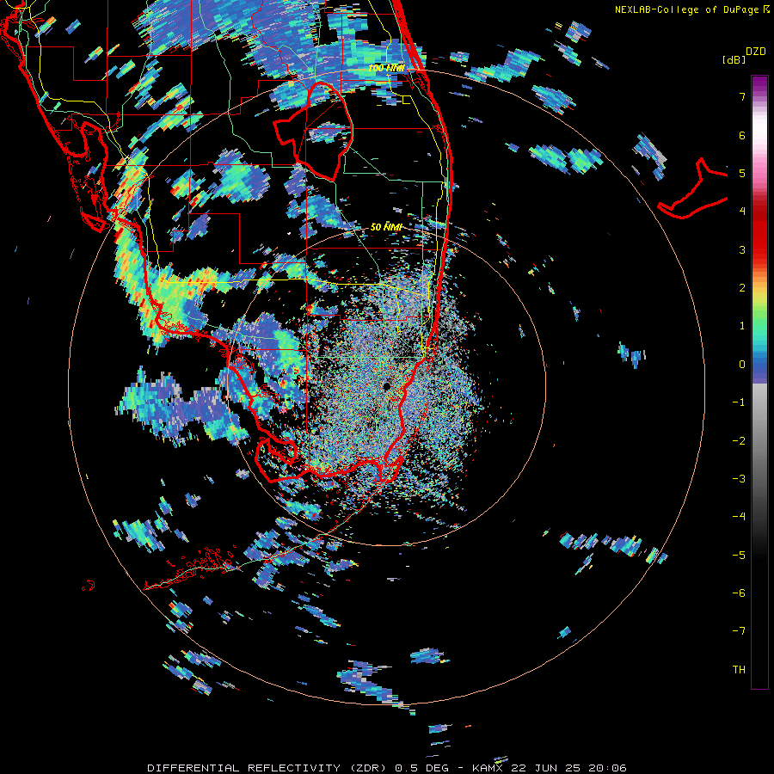Viewport: 774px width, 774px height.
Task: Click the 22 JUN 25 20:06 timestamp
Action: tap(569, 768)
